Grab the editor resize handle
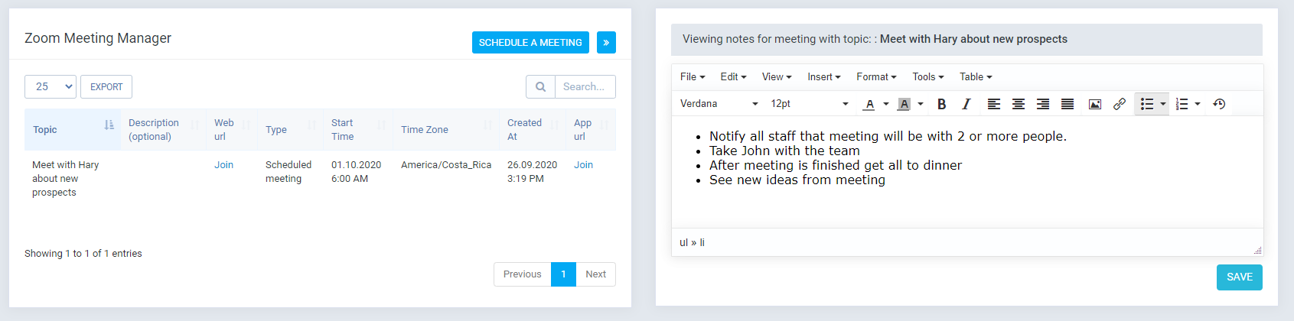 pyautogui.click(x=1257, y=250)
